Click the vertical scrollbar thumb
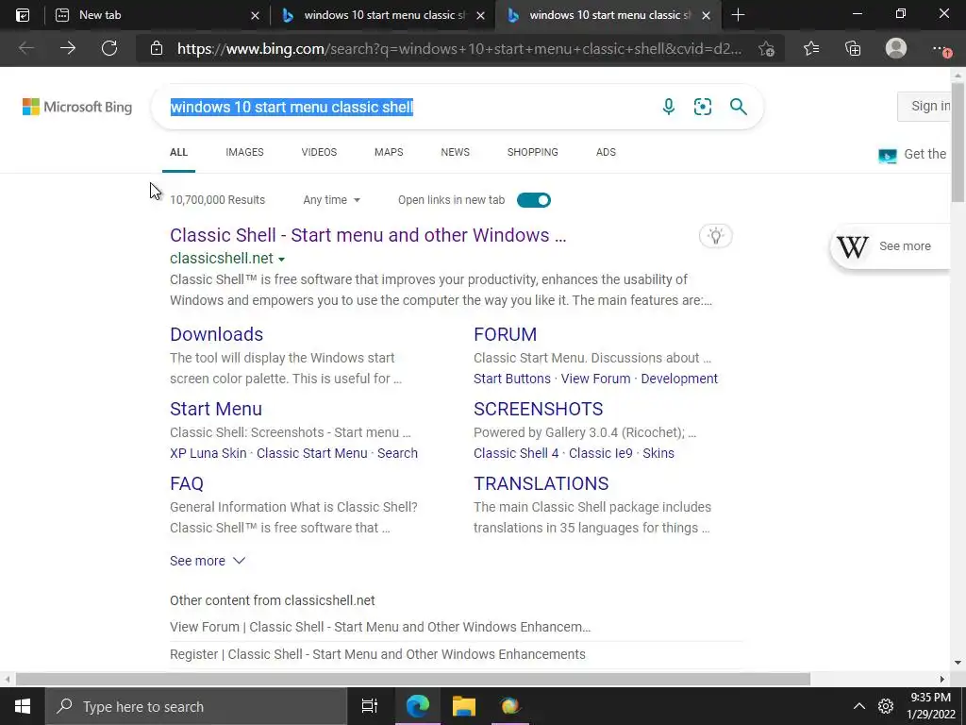The width and height of the screenshot is (966, 725). tap(958, 143)
